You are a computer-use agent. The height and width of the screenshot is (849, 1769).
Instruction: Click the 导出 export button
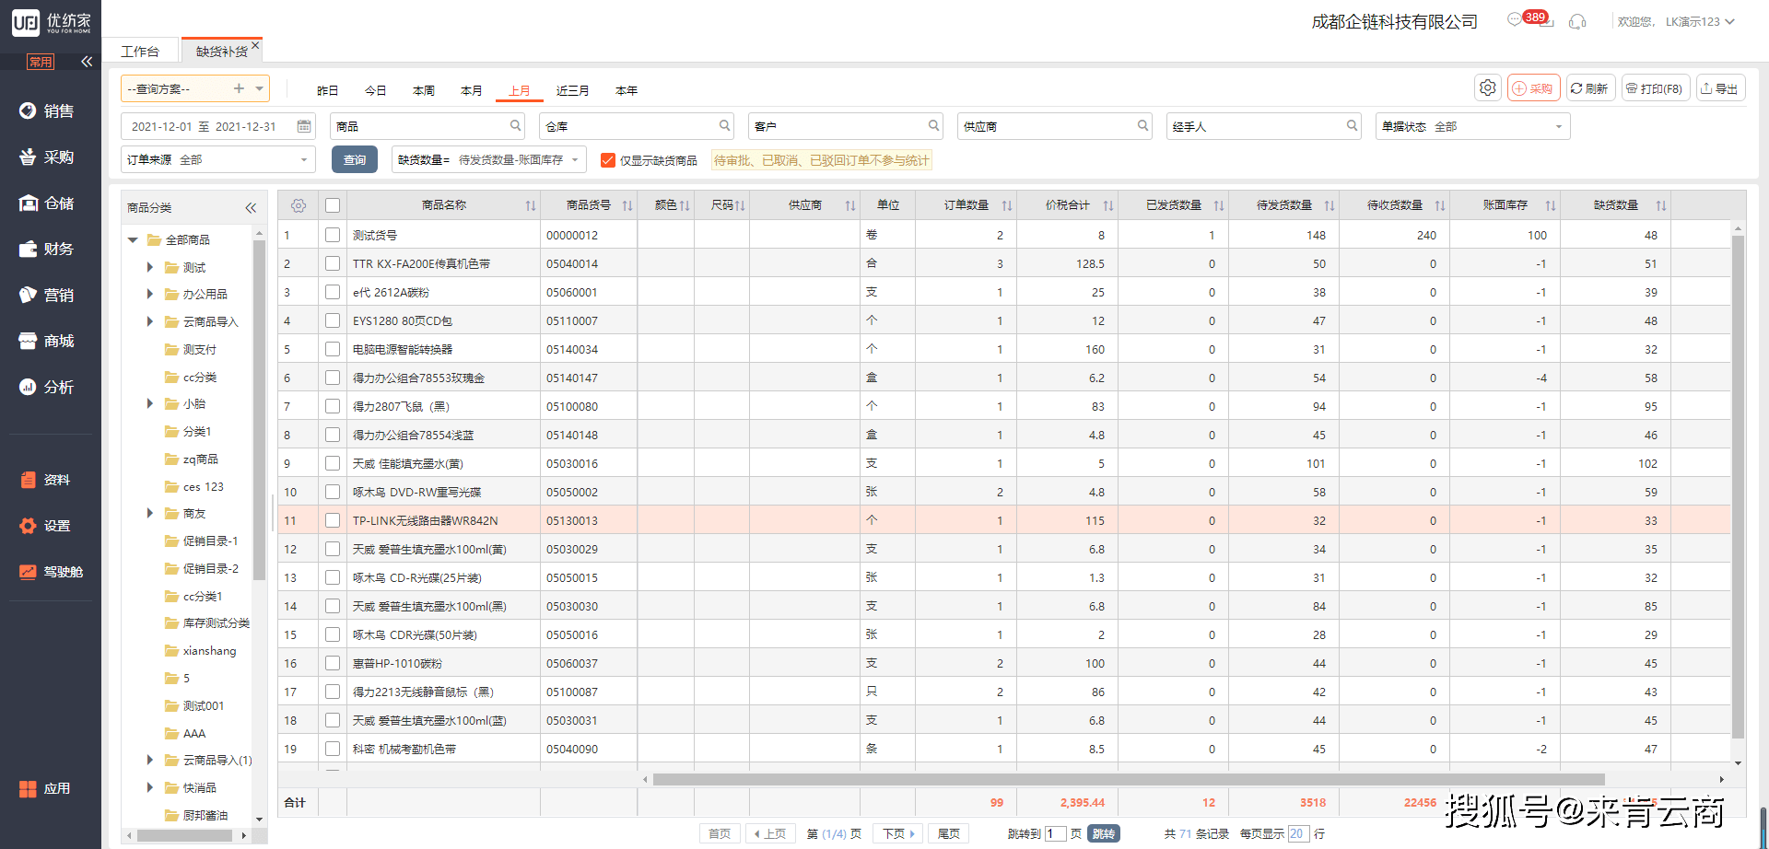[1720, 88]
